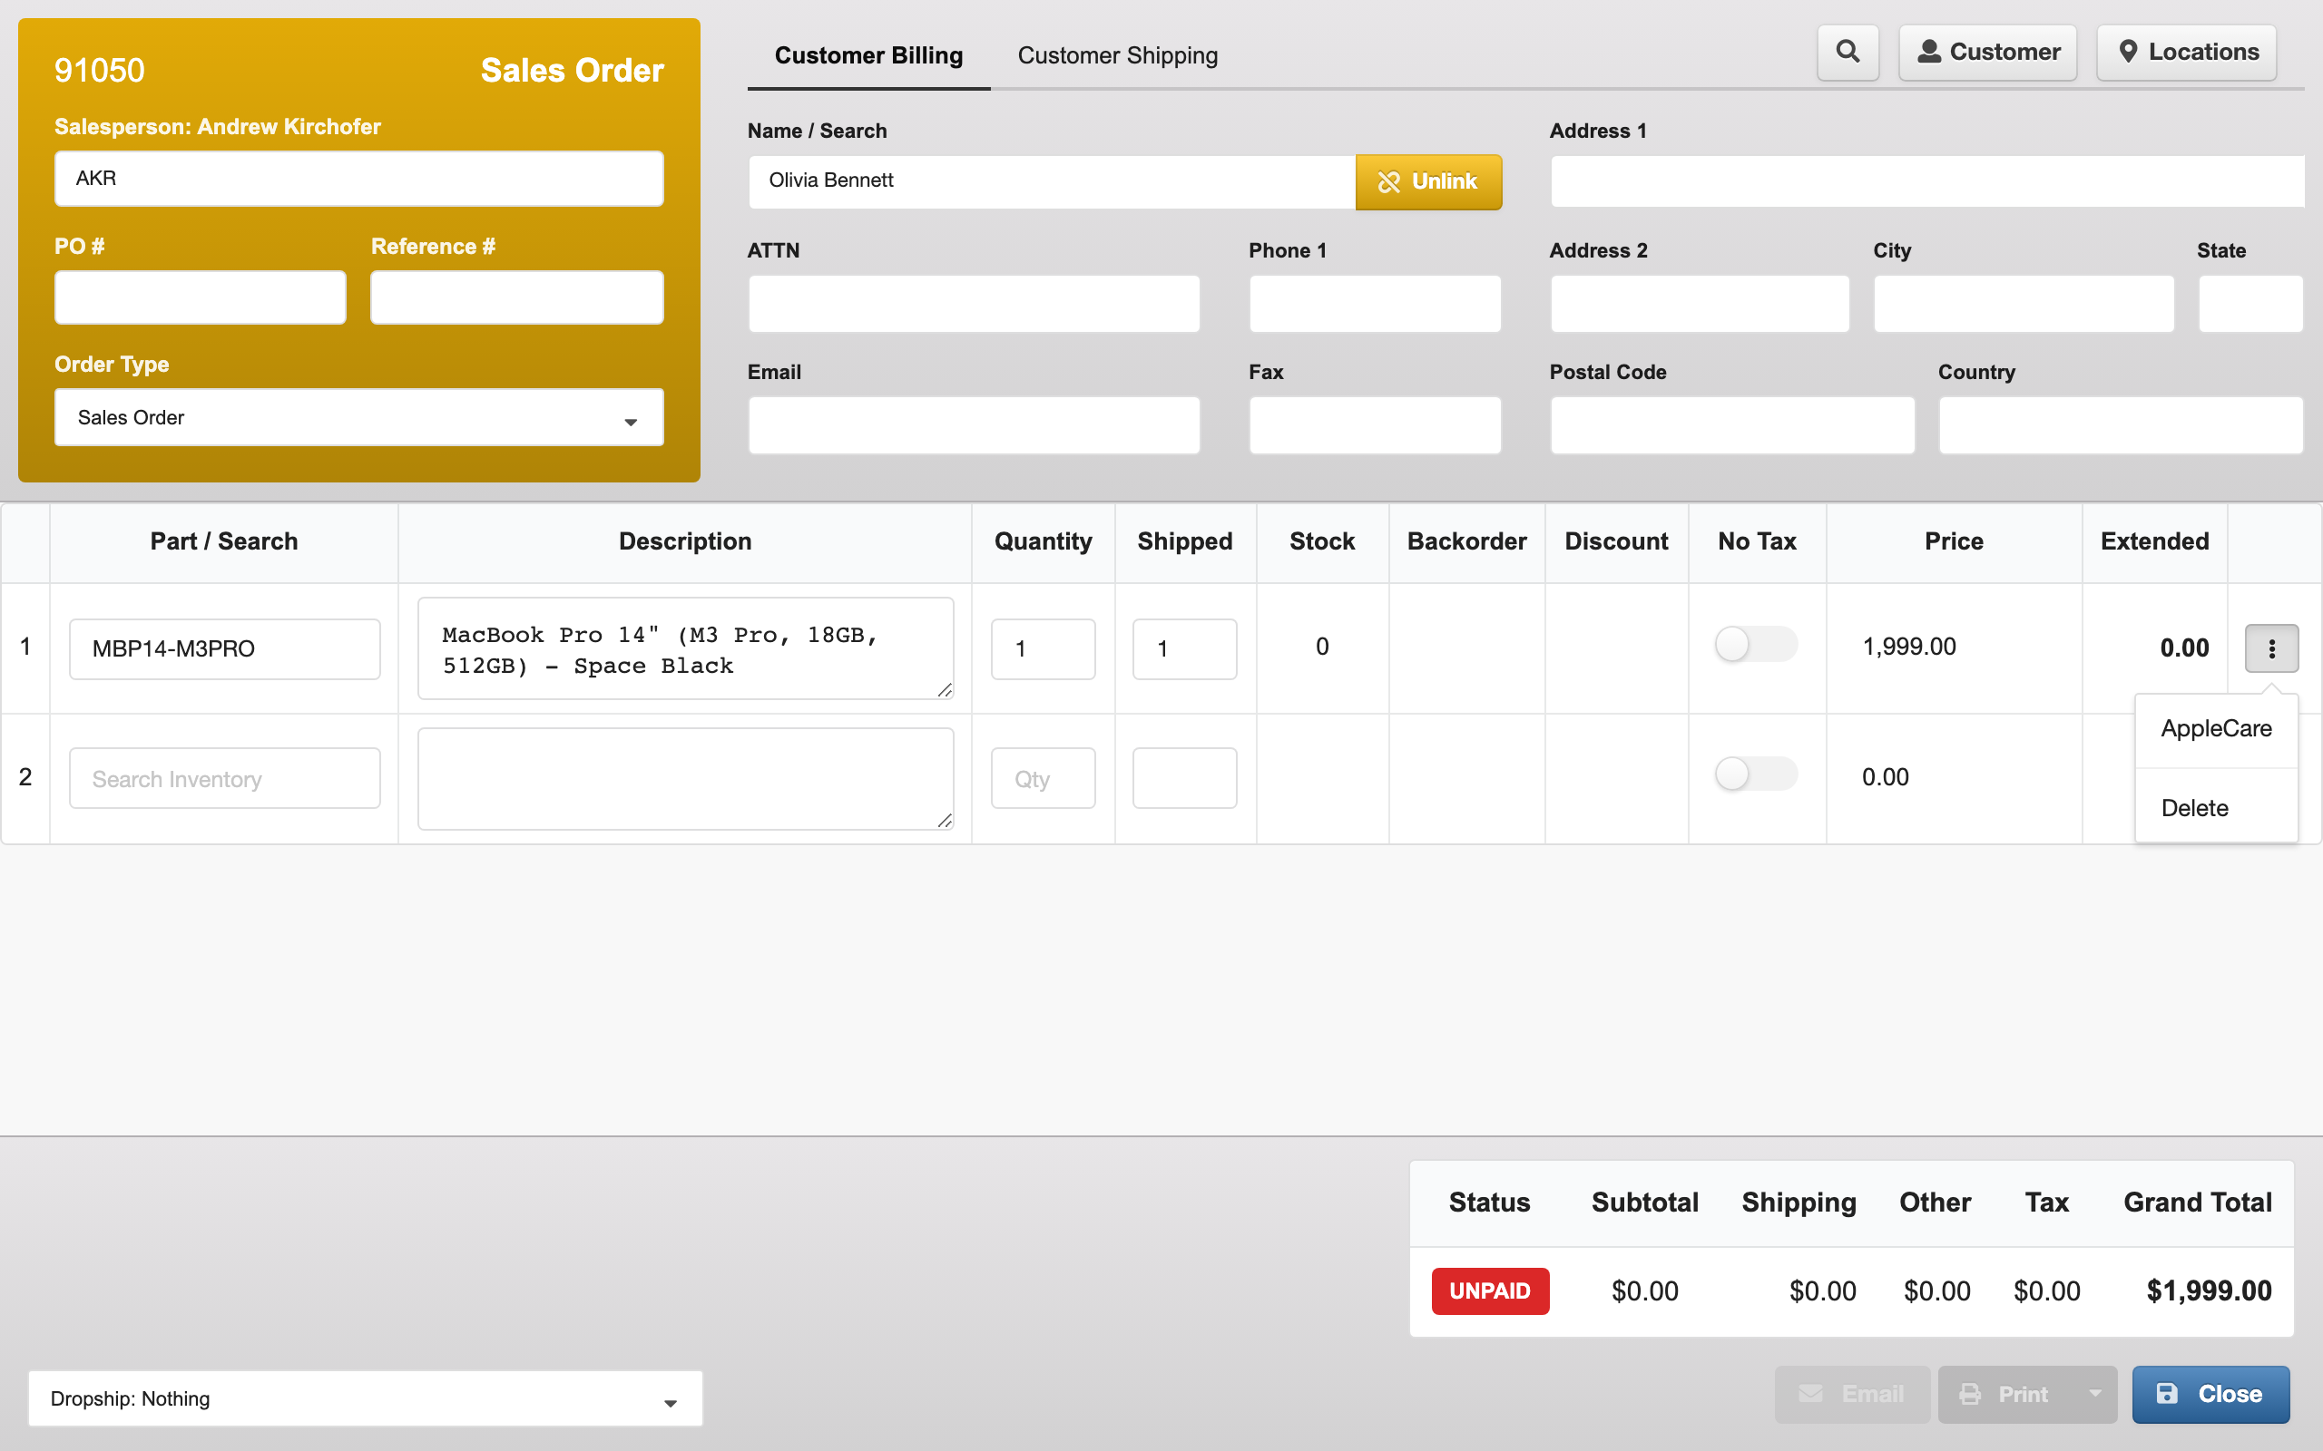Click the City input field
This screenshot has height=1451, width=2323.
click(2024, 303)
